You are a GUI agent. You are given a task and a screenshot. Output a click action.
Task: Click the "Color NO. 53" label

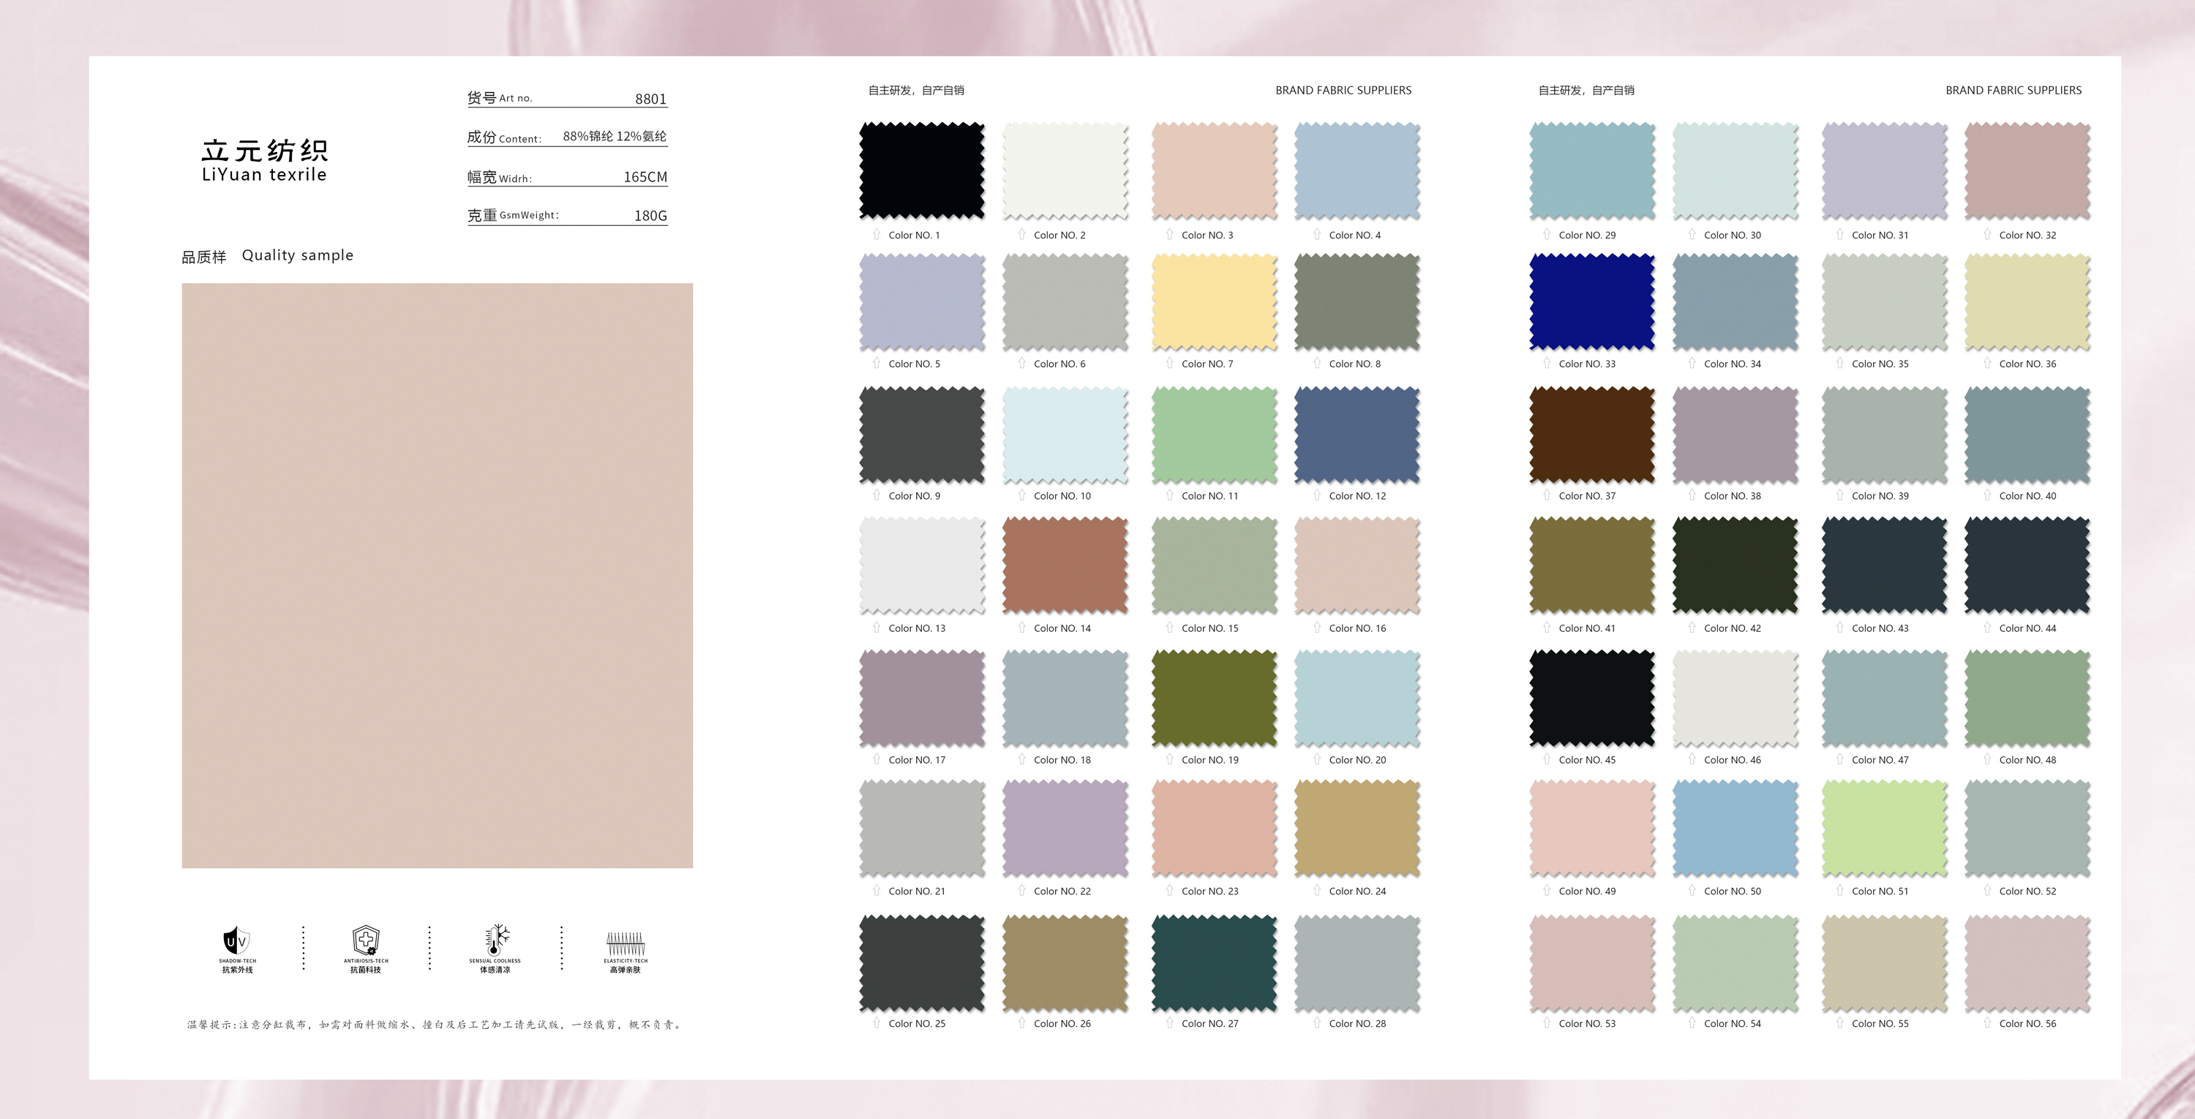pos(1586,1024)
